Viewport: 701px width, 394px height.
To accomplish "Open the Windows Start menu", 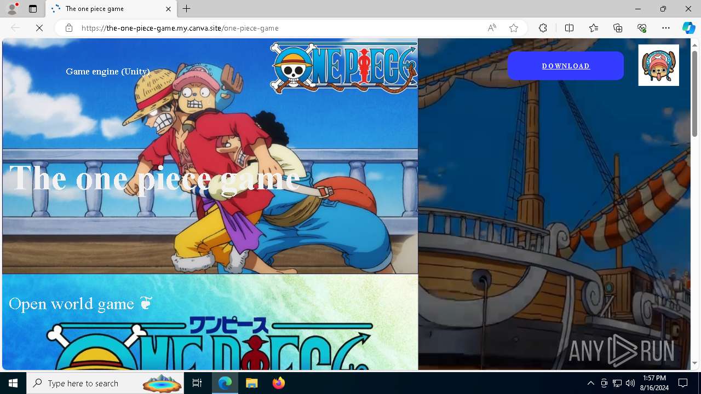I will click(x=13, y=383).
